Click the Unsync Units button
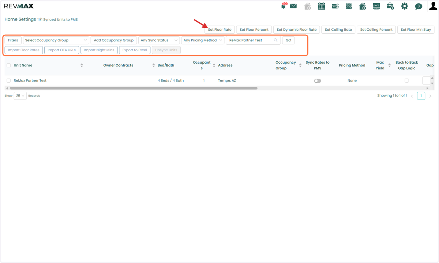This screenshot has height=263, width=439. point(166,50)
